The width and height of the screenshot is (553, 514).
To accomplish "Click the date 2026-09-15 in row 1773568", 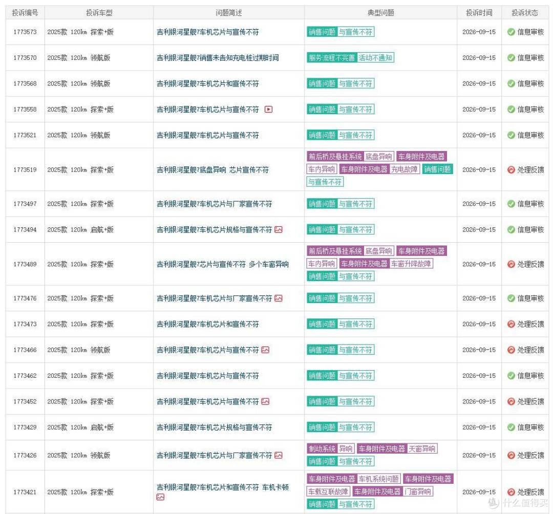I will coord(479,83).
